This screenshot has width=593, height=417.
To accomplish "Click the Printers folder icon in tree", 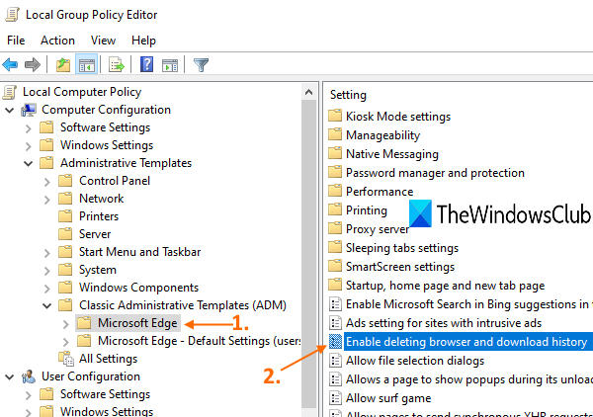I will 65,215.
